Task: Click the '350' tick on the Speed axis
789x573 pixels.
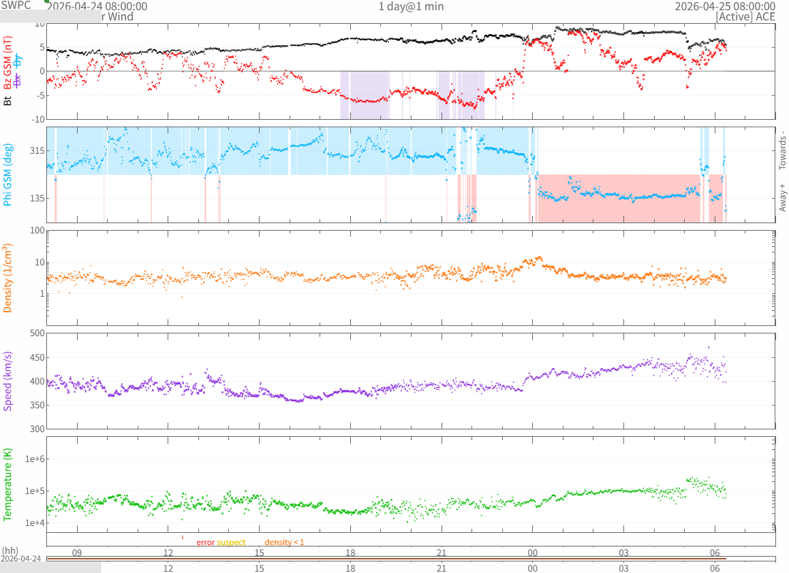Action: pyautogui.click(x=37, y=405)
